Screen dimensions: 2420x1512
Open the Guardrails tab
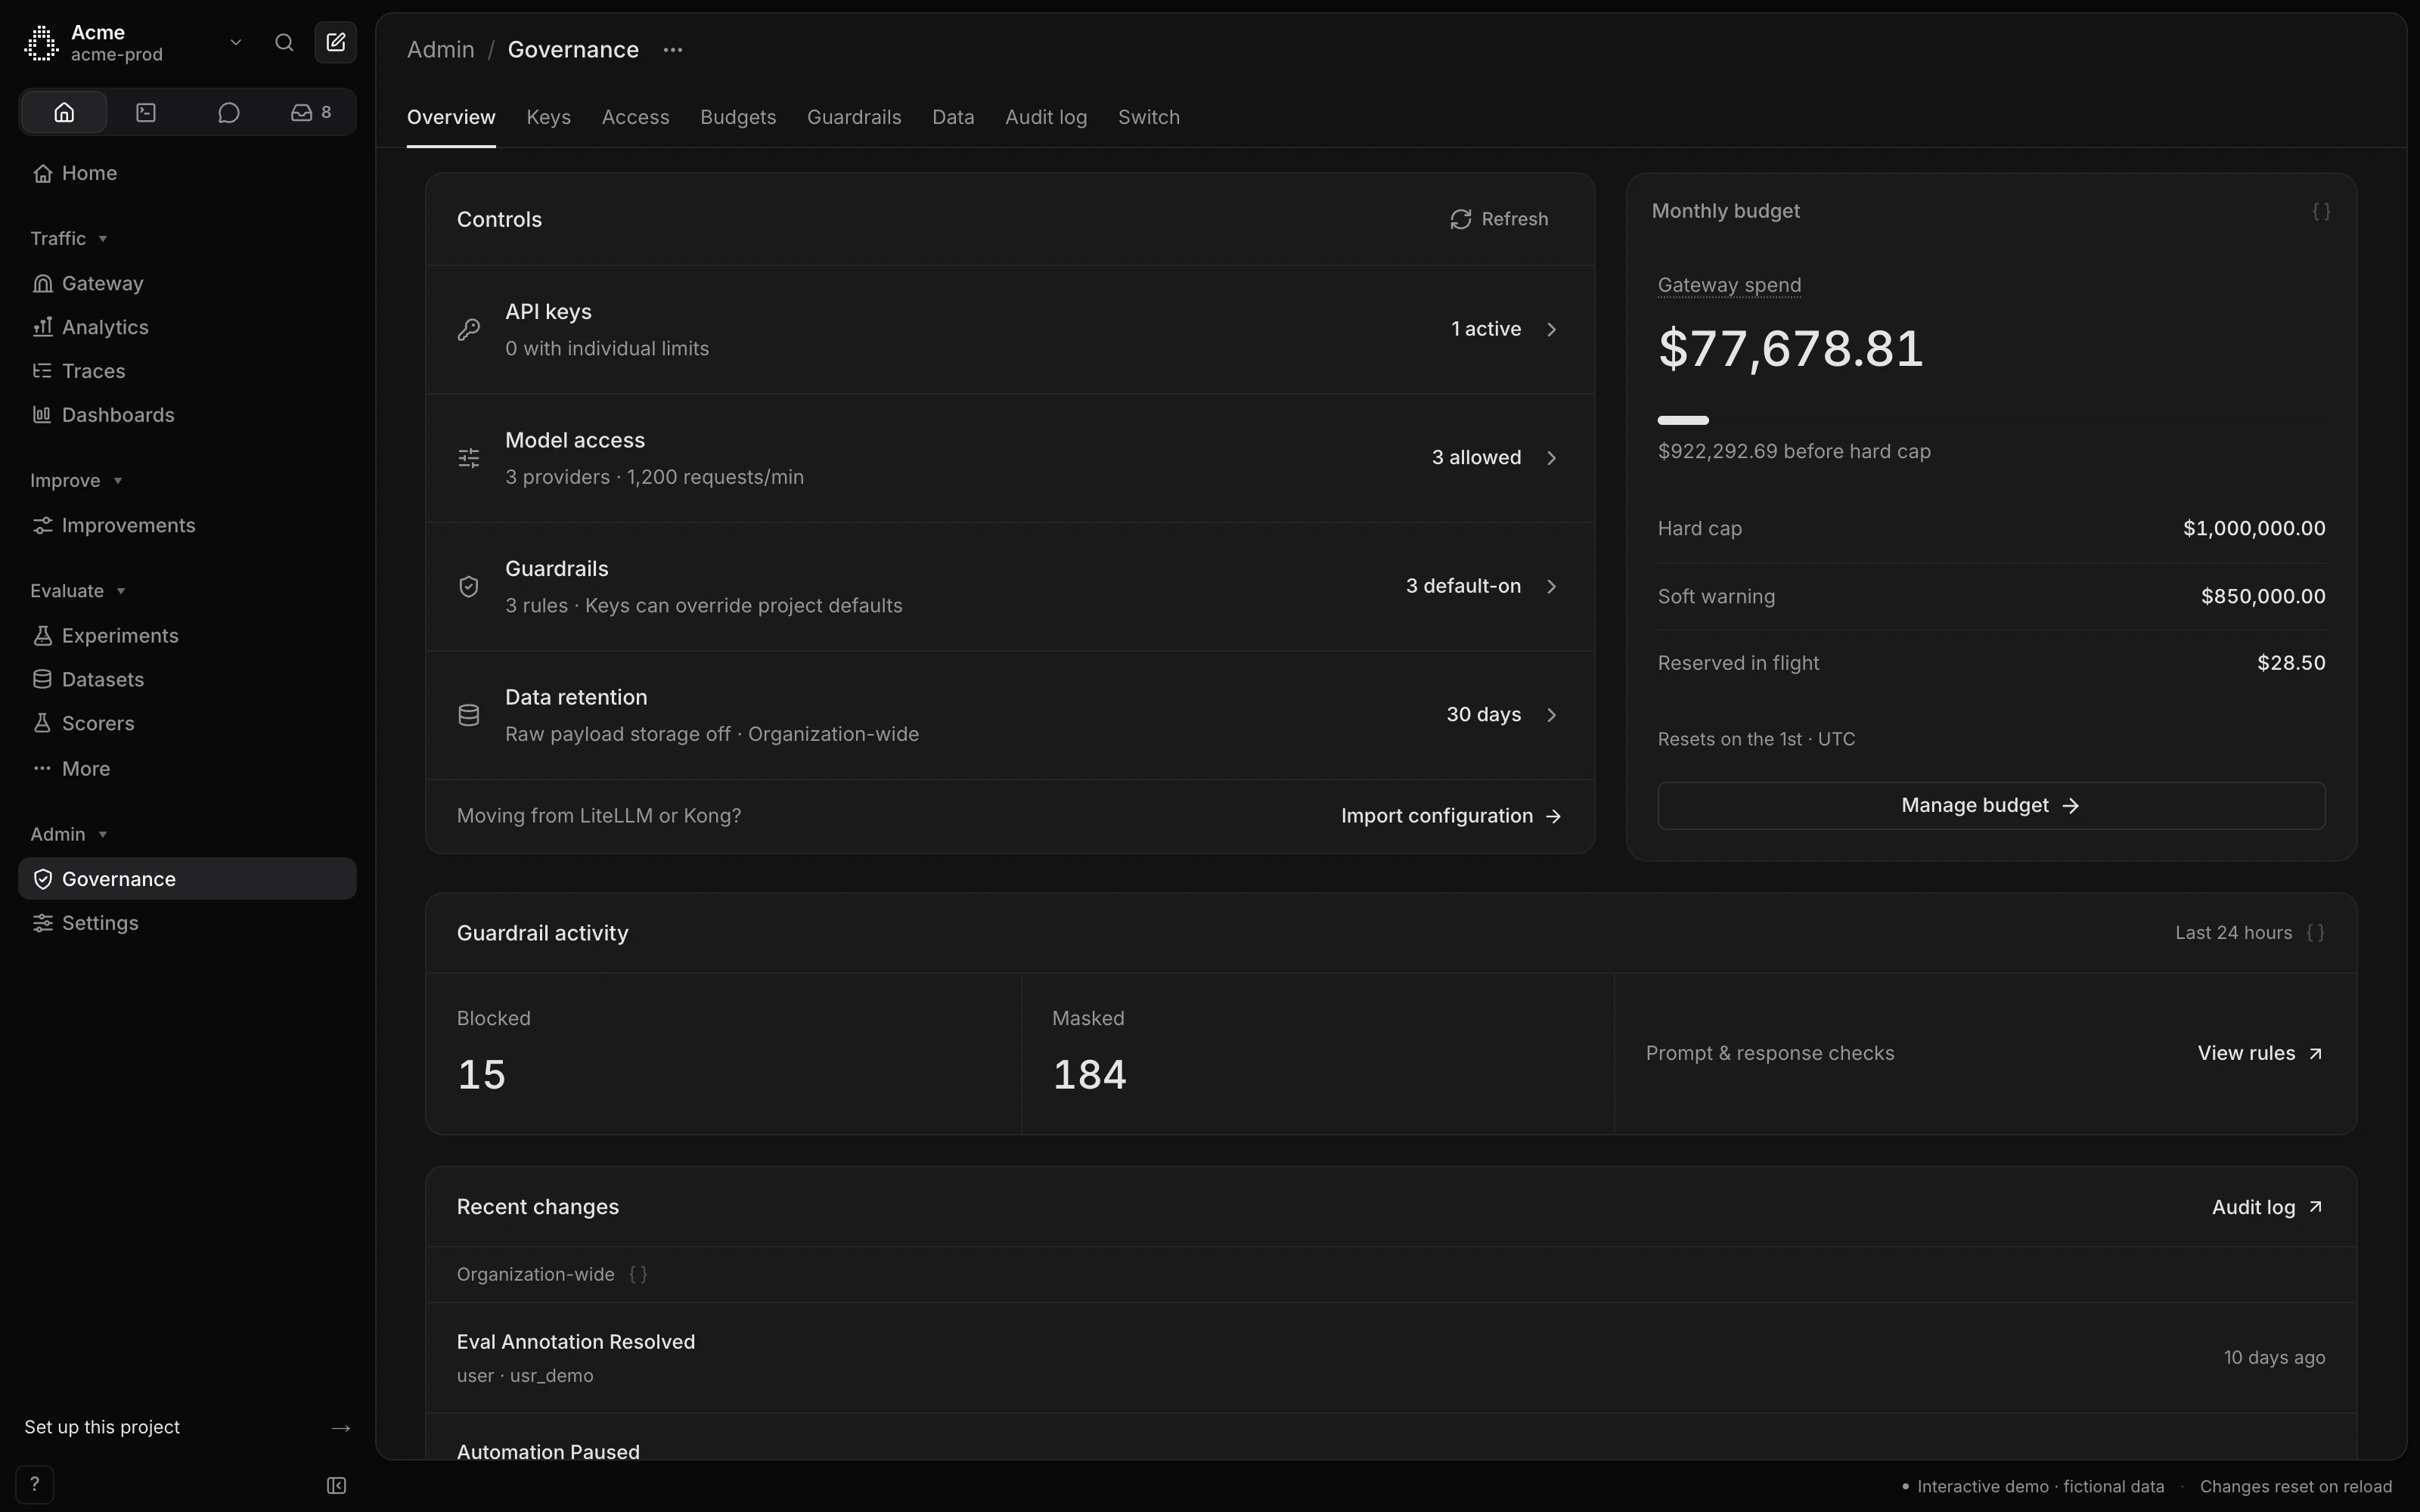(854, 117)
